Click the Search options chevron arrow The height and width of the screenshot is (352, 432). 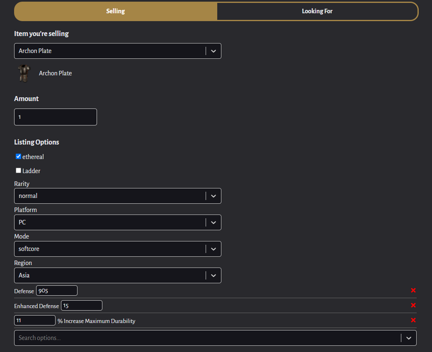click(x=409, y=338)
